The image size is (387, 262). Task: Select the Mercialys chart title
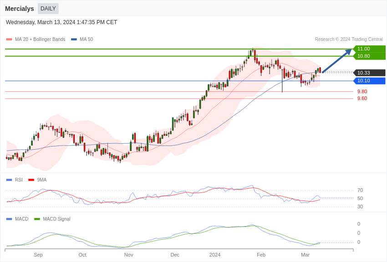coord(20,9)
